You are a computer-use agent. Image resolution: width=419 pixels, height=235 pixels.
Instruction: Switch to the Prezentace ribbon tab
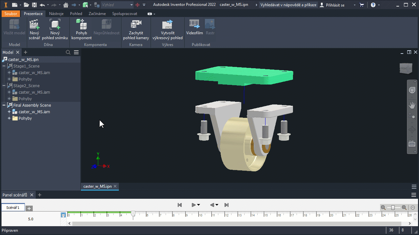click(x=33, y=14)
